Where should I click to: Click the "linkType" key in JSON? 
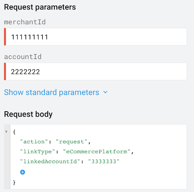click(38, 152)
